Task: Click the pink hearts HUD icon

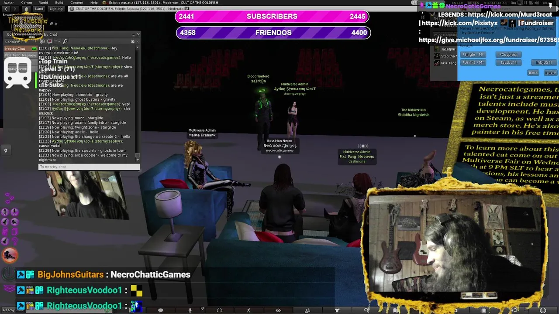Action: click(9, 199)
